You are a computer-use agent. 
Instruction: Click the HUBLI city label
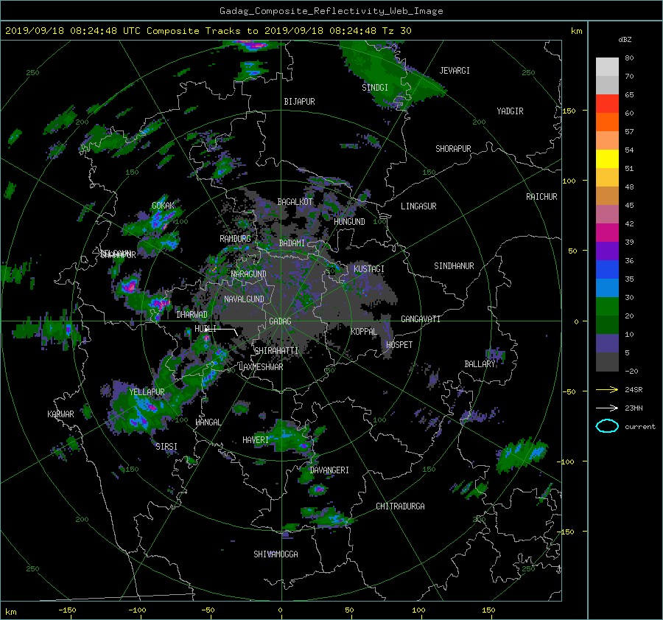pyautogui.click(x=206, y=330)
